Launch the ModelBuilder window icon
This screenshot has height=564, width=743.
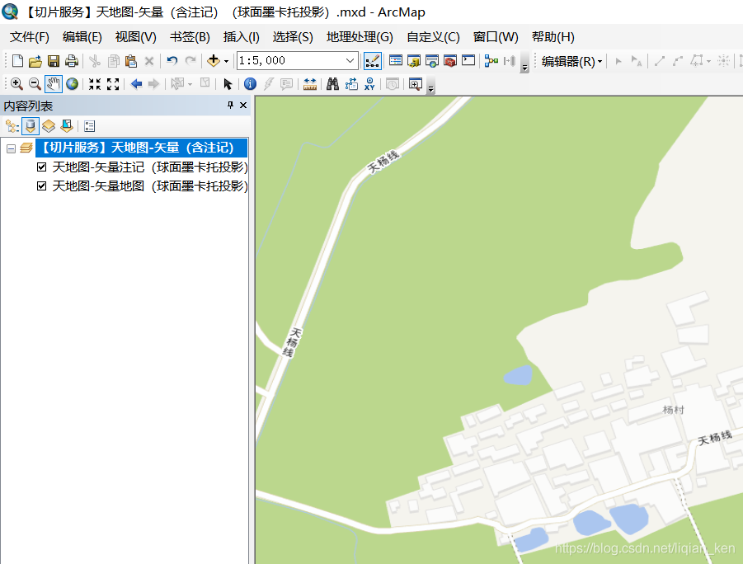pos(491,61)
